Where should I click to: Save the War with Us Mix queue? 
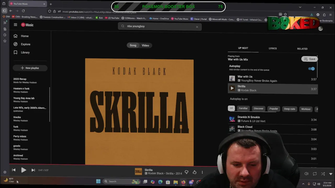tap(310, 59)
